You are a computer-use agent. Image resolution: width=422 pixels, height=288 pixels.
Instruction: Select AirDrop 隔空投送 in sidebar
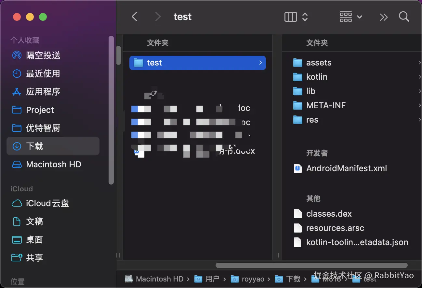pyautogui.click(x=53, y=55)
